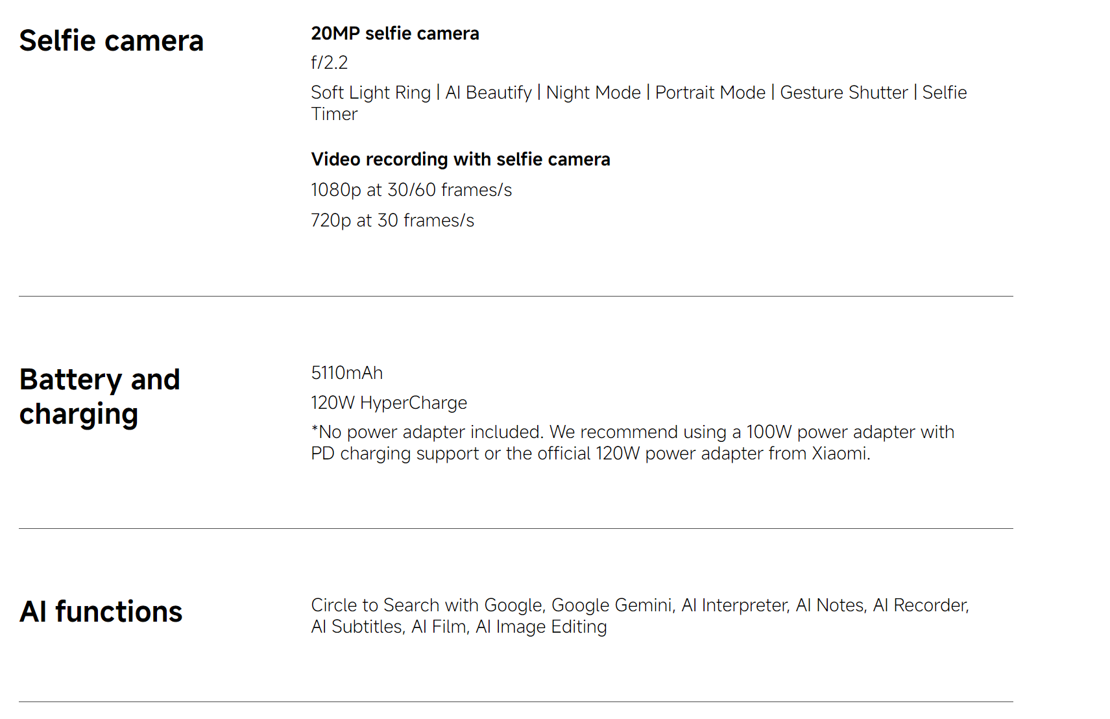Click the 1080p at 30/60 frames/s line
The image size is (1110, 719).
pyautogui.click(x=411, y=190)
